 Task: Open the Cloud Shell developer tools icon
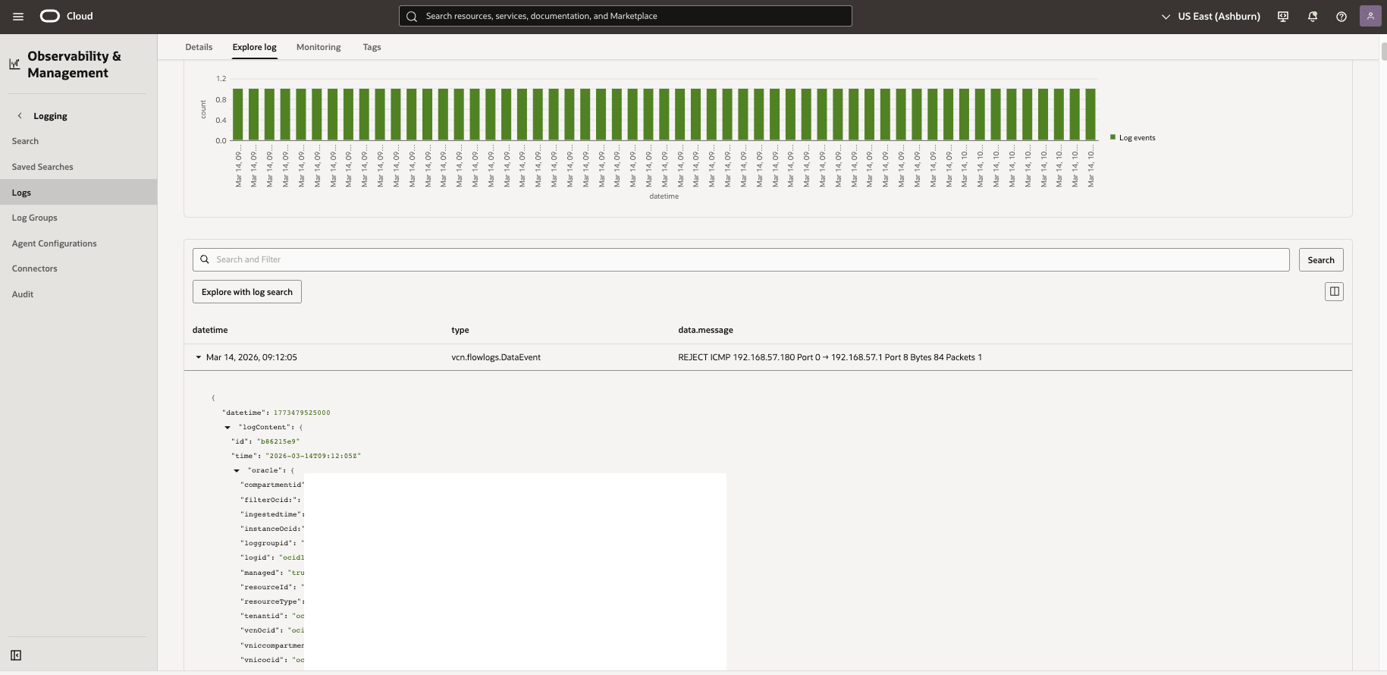click(1283, 16)
